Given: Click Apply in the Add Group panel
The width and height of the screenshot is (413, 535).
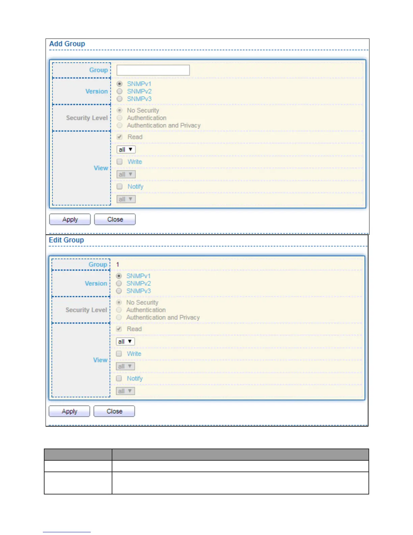Looking at the screenshot, I should (70, 219).
